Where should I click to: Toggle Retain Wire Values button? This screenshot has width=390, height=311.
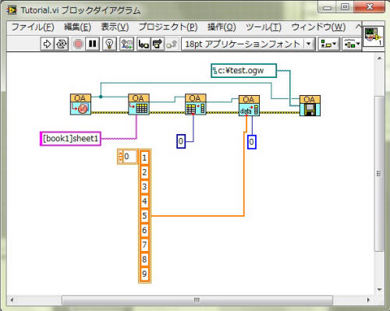click(x=126, y=44)
